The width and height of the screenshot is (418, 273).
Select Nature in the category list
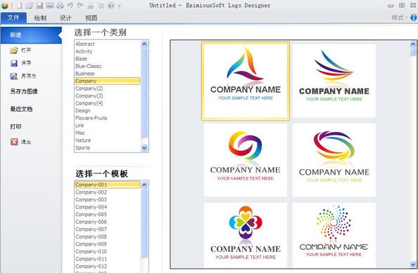[x=108, y=140]
